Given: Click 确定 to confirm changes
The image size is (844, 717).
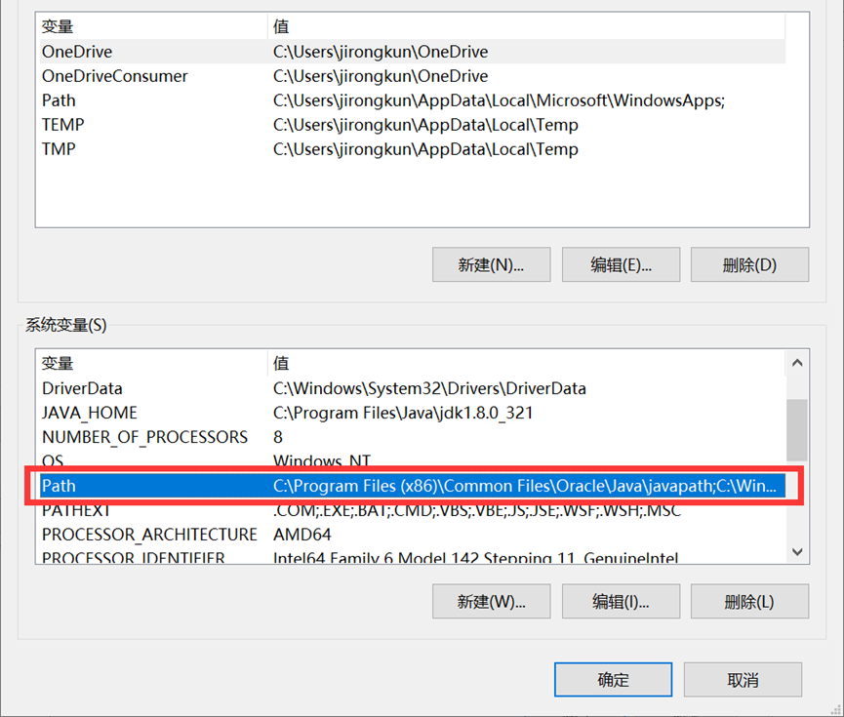Looking at the screenshot, I should point(613,679).
